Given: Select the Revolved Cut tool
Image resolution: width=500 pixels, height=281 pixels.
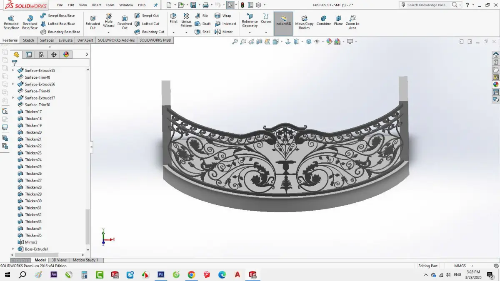Looking at the screenshot, I should 125,22.
